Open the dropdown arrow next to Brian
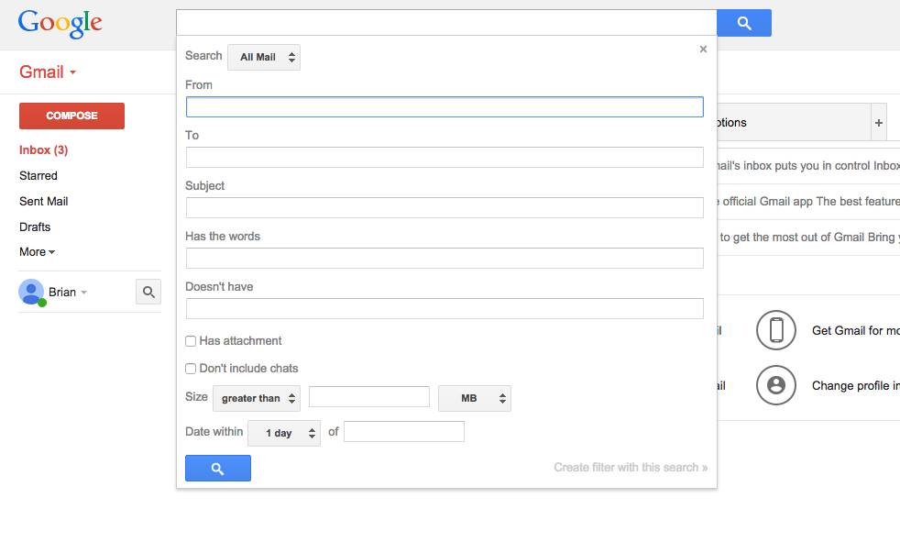900x542 pixels. coord(83,293)
